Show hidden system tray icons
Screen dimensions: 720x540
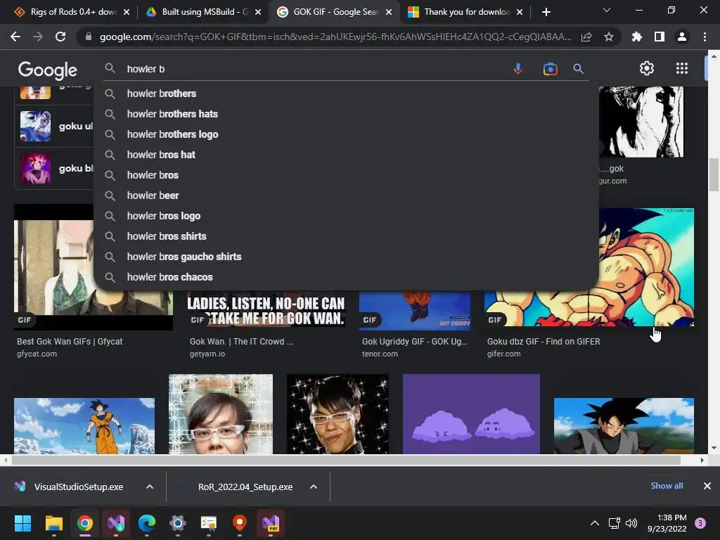coord(595,523)
